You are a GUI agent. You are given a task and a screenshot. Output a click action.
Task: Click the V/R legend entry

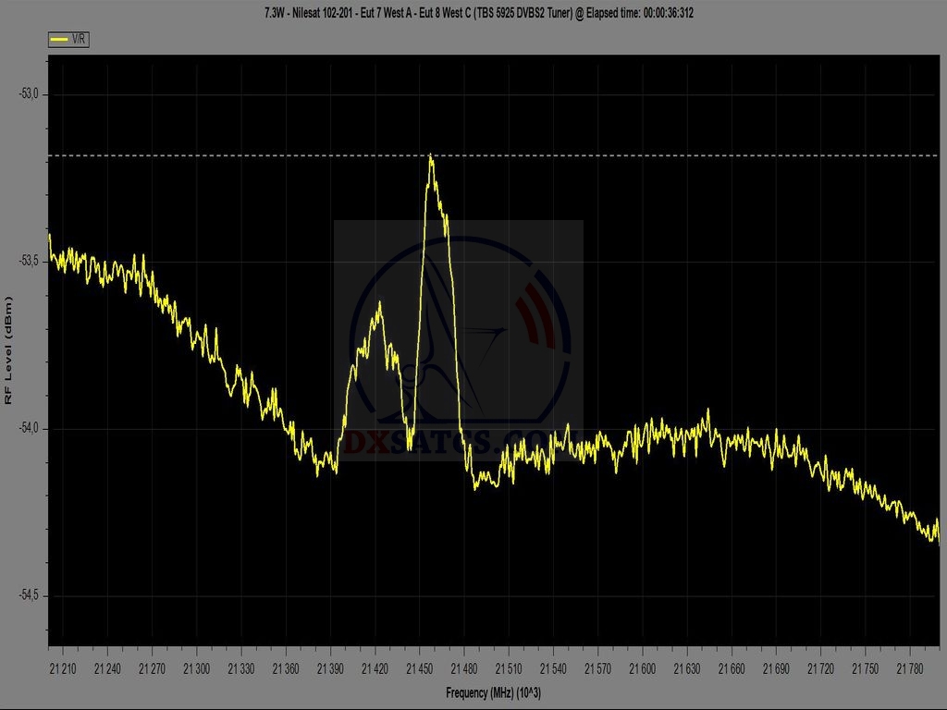68,40
